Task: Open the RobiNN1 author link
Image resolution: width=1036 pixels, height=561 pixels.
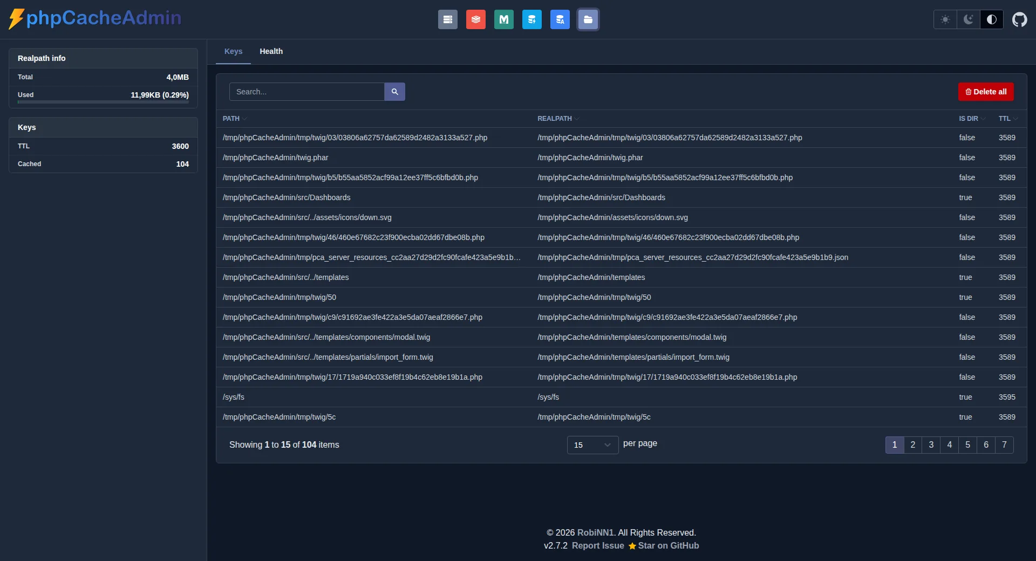Action: (x=595, y=533)
